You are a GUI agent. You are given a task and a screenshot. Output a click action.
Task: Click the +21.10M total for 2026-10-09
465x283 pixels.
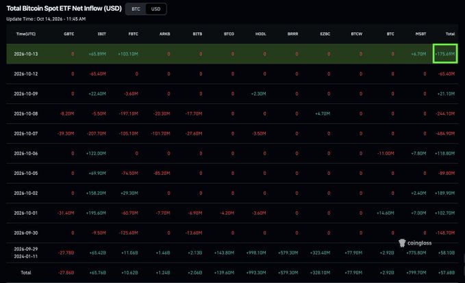click(446, 94)
